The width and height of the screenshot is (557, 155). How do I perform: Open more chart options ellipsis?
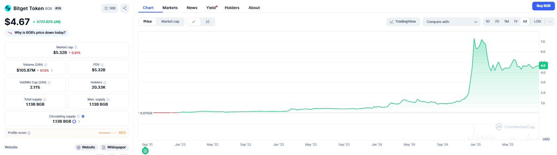pyautogui.click(x=550, y=22)
